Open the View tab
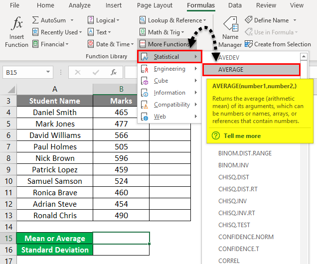The image size is (317, 264). click(297, 5)
